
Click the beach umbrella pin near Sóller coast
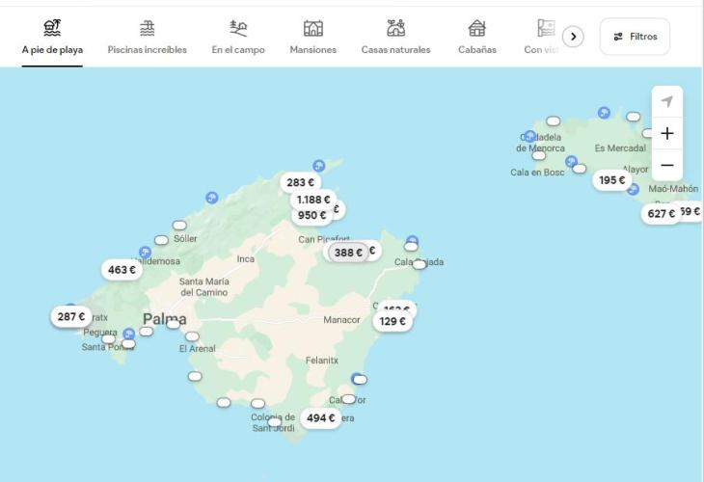211,198
